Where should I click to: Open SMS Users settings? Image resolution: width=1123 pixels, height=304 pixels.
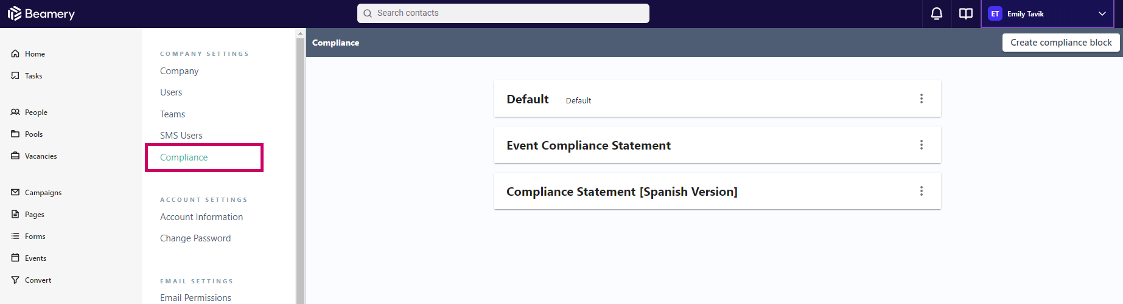click(181, 136)
